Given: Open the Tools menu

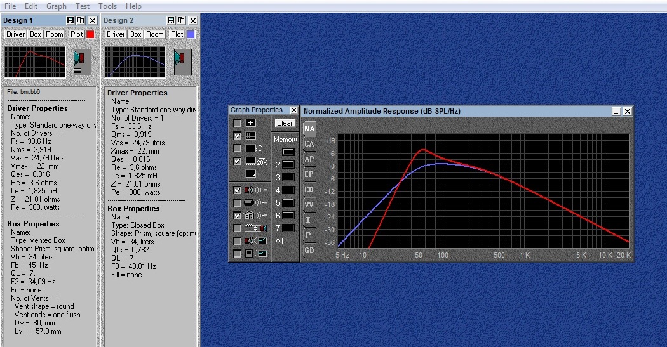Looking at the screenshot, I should [x=107, y=6].
